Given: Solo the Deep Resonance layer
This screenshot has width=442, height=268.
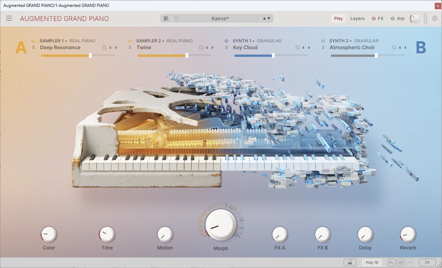Looking at the screenshot, I should pyautogui.click(x=33, y=47).
